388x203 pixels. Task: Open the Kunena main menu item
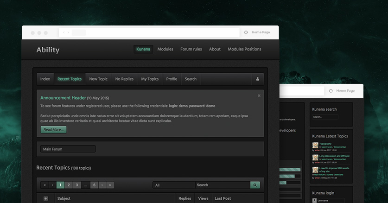point(143,49)
